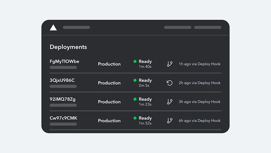
Task: Click the git branch icon for Cw97c9CMK
Action: click(169, 121)
